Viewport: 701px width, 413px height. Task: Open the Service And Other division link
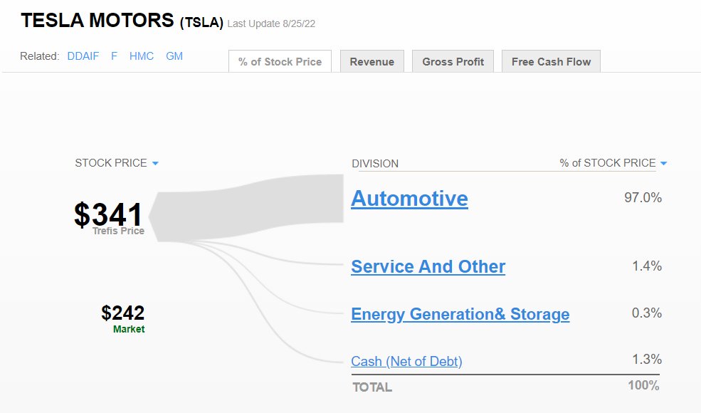(428, 267)
